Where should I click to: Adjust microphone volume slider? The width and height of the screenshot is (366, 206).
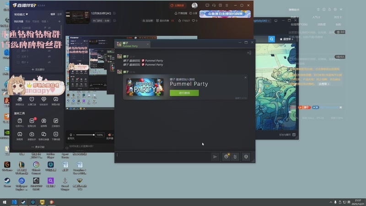(x=85, y=135)
